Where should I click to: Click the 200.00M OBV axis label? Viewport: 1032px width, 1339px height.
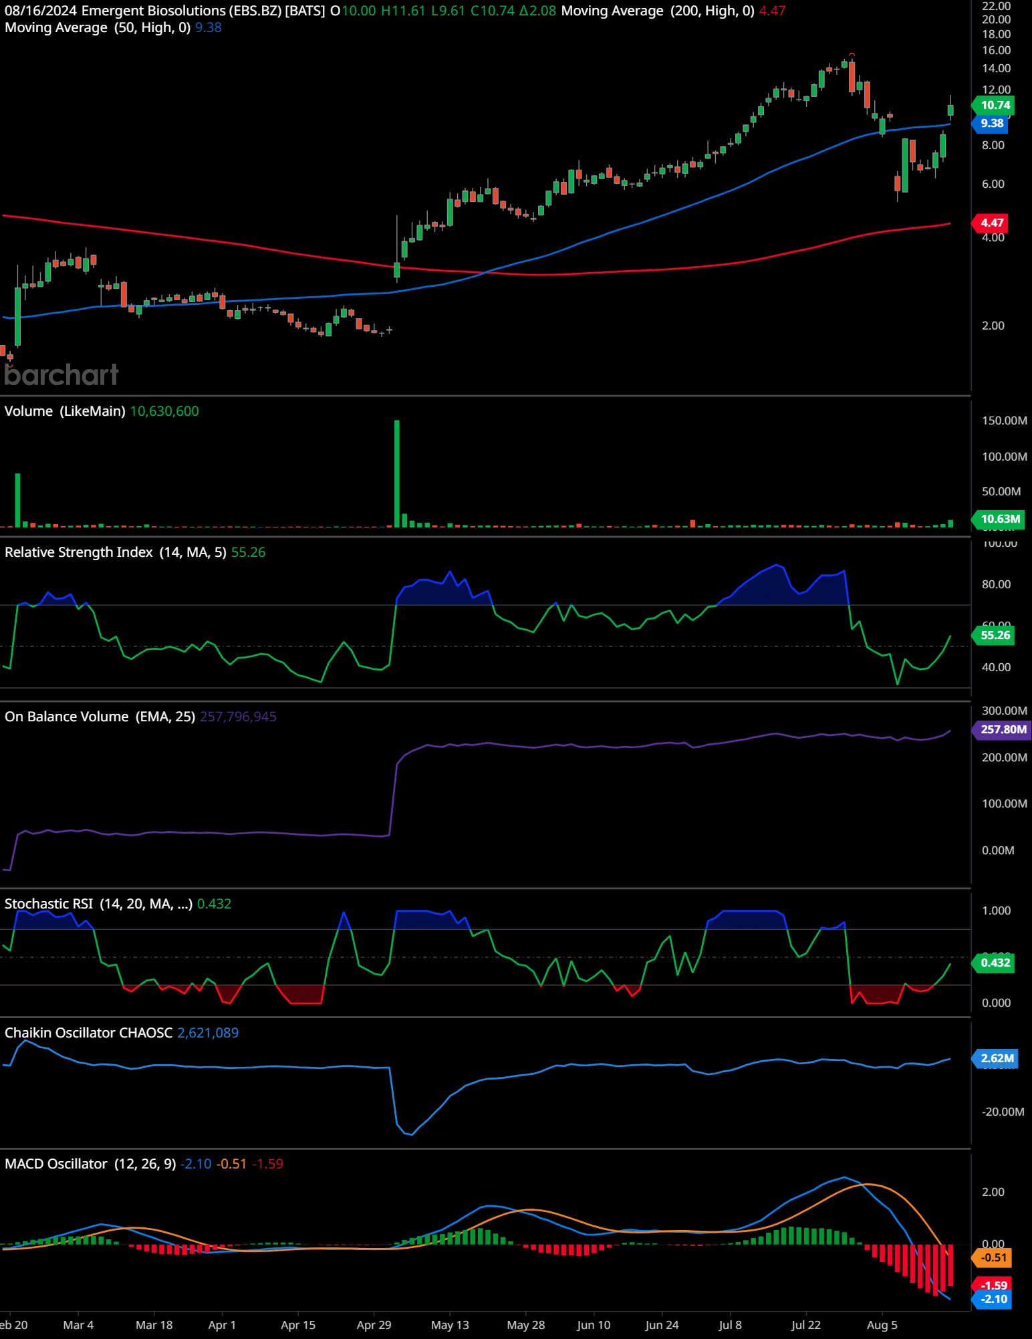coord(1004,757)
